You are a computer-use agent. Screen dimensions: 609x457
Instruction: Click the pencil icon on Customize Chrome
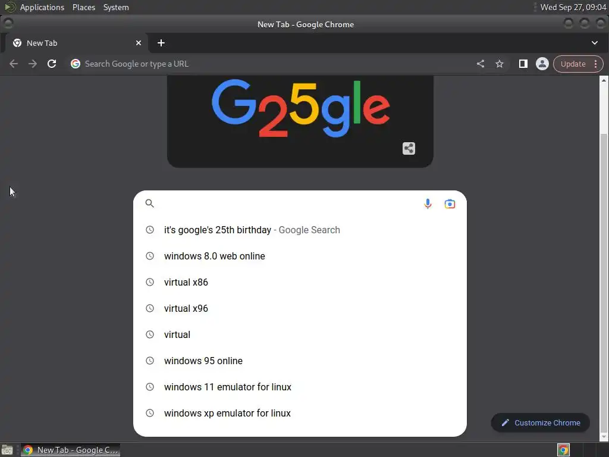pos(506,423)
